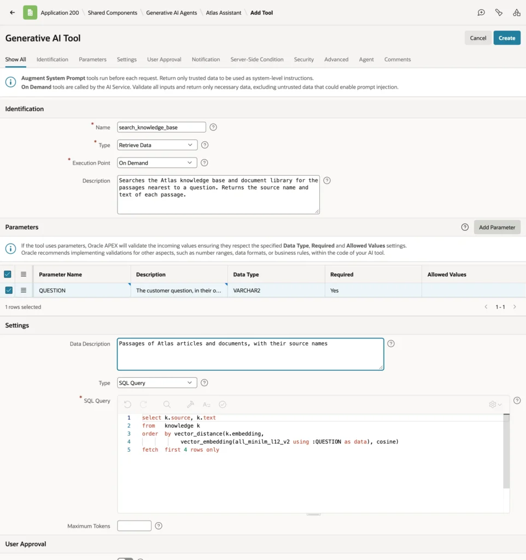Show help for the Parameters section
Image resolution: width=526 pixels, height=560 pixels.
[465, 227]
